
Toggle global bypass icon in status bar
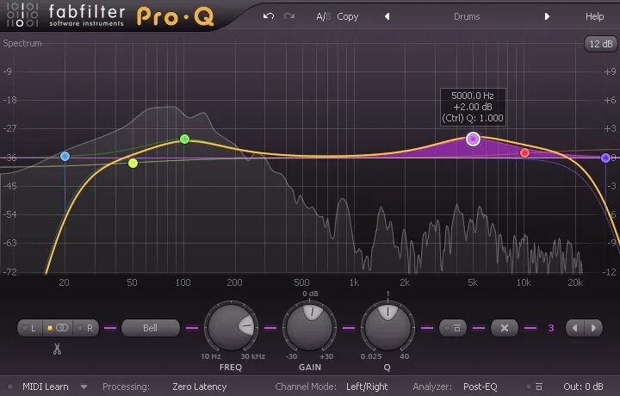(x=539, y=387)
